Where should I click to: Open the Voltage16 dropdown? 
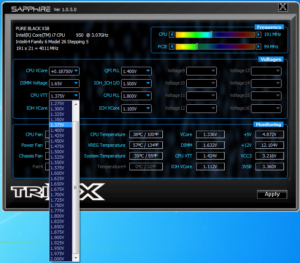coord(266,109)
